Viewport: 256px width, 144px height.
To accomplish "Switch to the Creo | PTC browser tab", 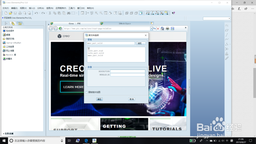I will click(75, 24).
